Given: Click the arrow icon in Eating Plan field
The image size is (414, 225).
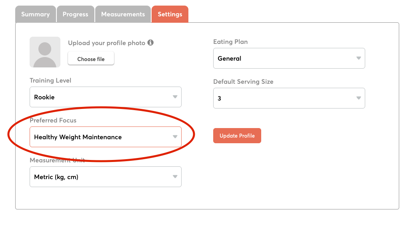Looking at the screenshot, I should point(358,58).
